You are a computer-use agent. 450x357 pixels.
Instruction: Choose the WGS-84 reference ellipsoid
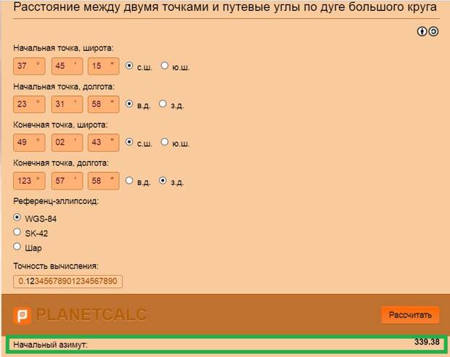coord(17,217)
